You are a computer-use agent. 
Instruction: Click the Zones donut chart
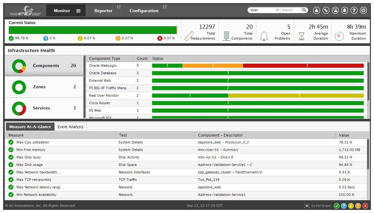[19, 87]
